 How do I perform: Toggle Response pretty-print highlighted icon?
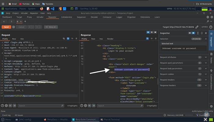click(x=147, y=39)
